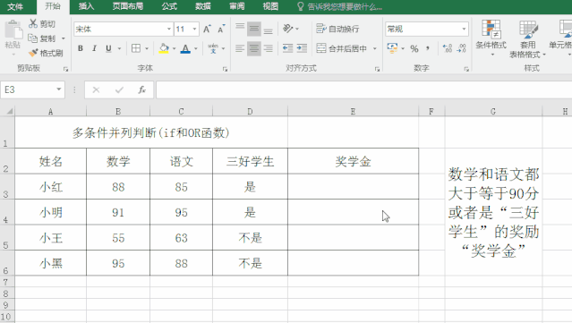The height and width of the screenshot is (323, 572).
Task: Decrease font size with small A icon
Action: pyautogui.click(x=221, y=29)
